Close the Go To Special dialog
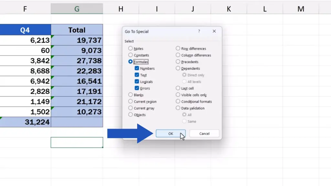This screenshot has height=186, width=331. pyautogui.click(x=214, y=31)
